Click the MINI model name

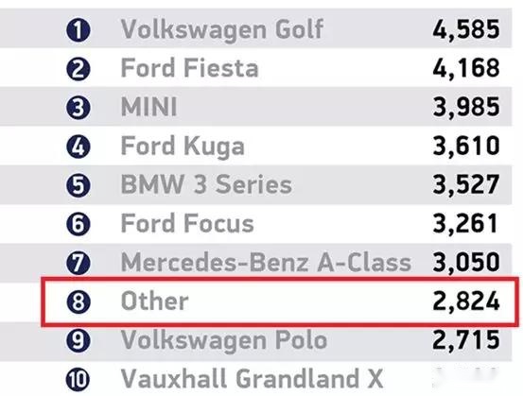pos(148,107)
